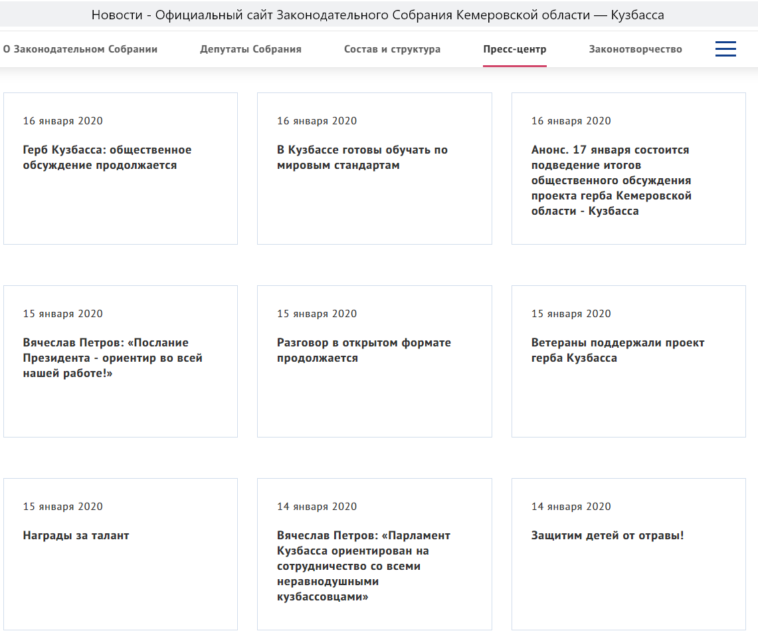The height and width of the screenshot is (639, 758).
Task: Click date above 'Парламент Кузбасса ориентирован' headline
Action: click(x=317, y=507)
